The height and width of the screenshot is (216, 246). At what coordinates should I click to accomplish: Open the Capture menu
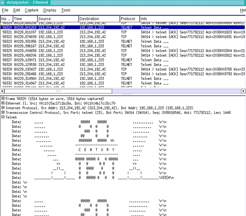[x=32, y=10]
